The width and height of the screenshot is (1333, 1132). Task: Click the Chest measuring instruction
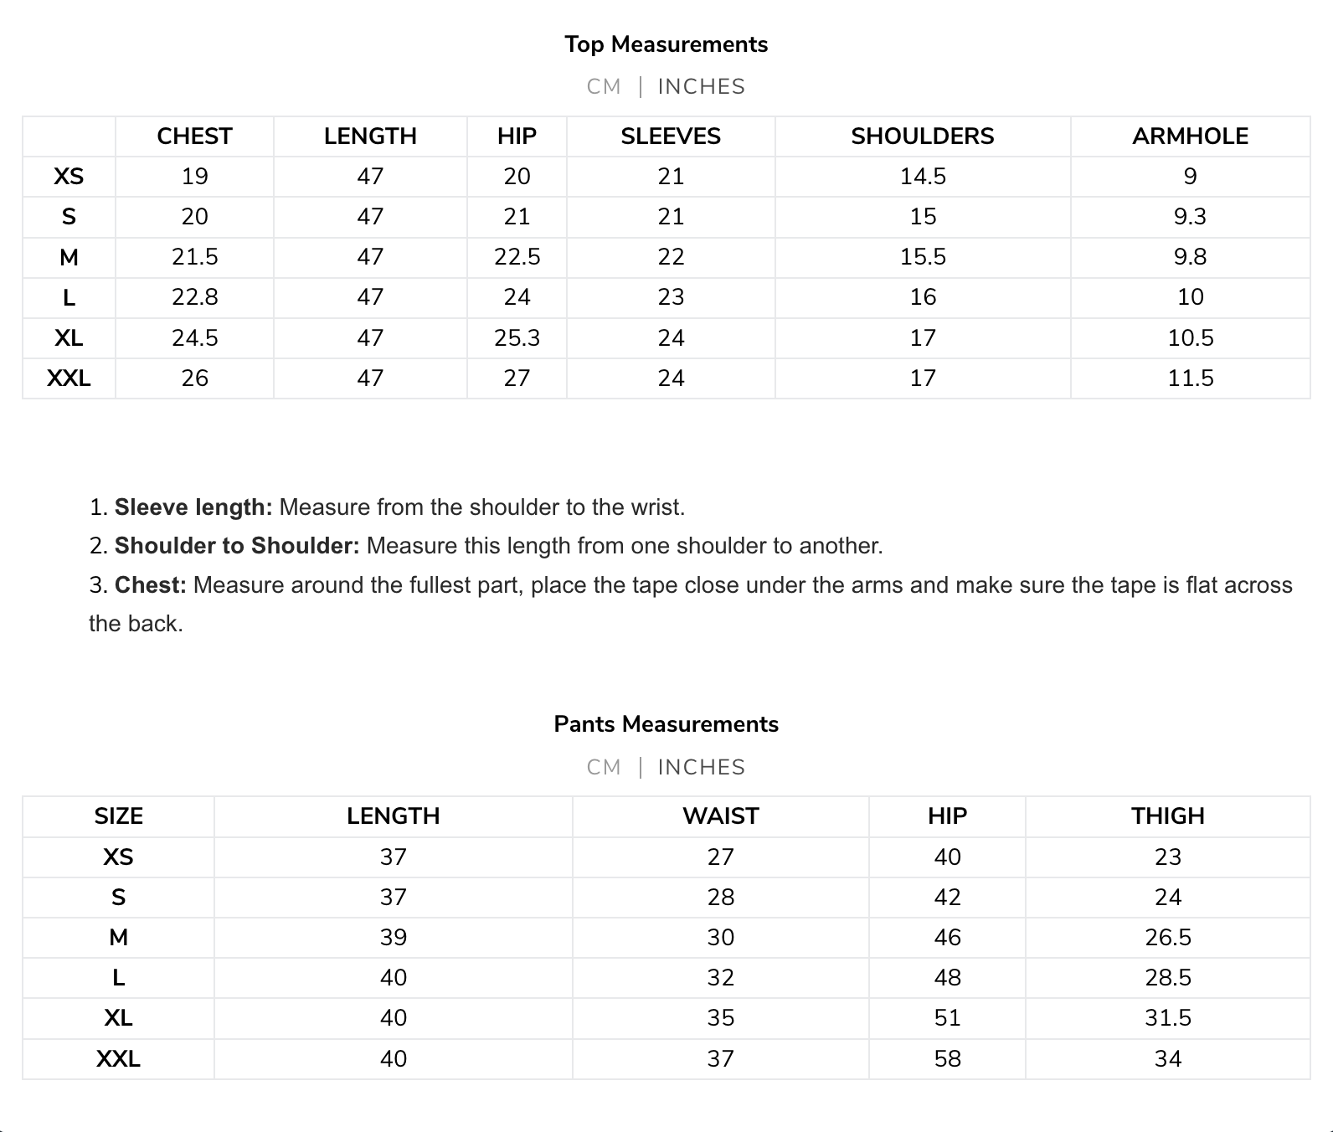tap(691, 604)
